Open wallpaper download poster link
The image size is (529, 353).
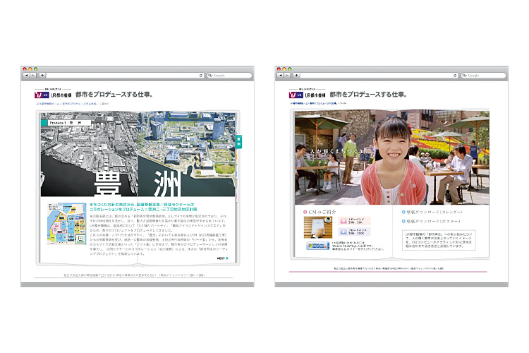tap(430, 221)
